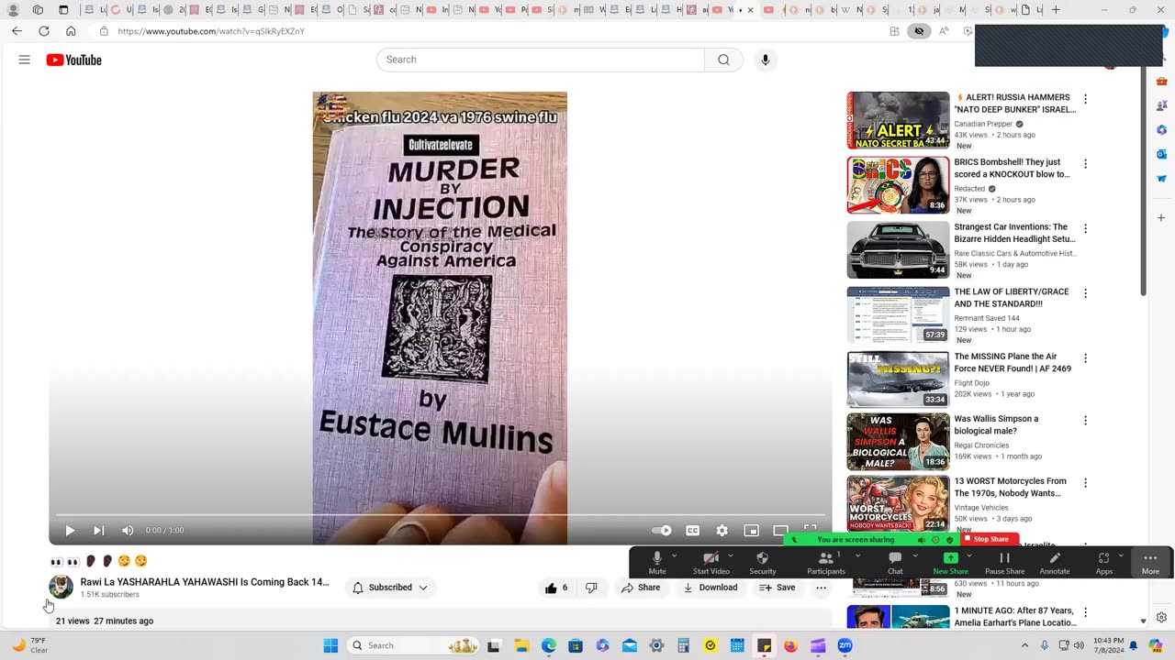Open more actions ellipsis below video

coord(822,588)
